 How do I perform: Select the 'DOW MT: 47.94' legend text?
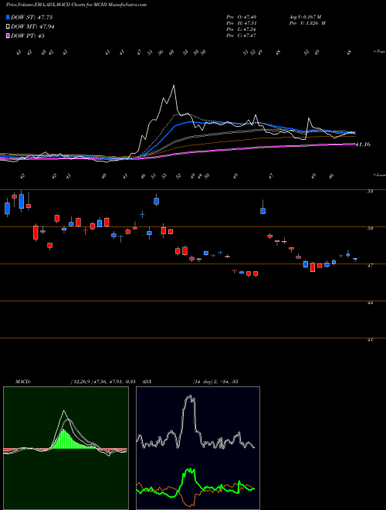pos(32,27)
